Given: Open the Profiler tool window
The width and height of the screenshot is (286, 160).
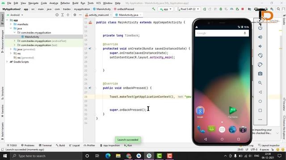Looking at the screenshot, I should coord(89,145).
